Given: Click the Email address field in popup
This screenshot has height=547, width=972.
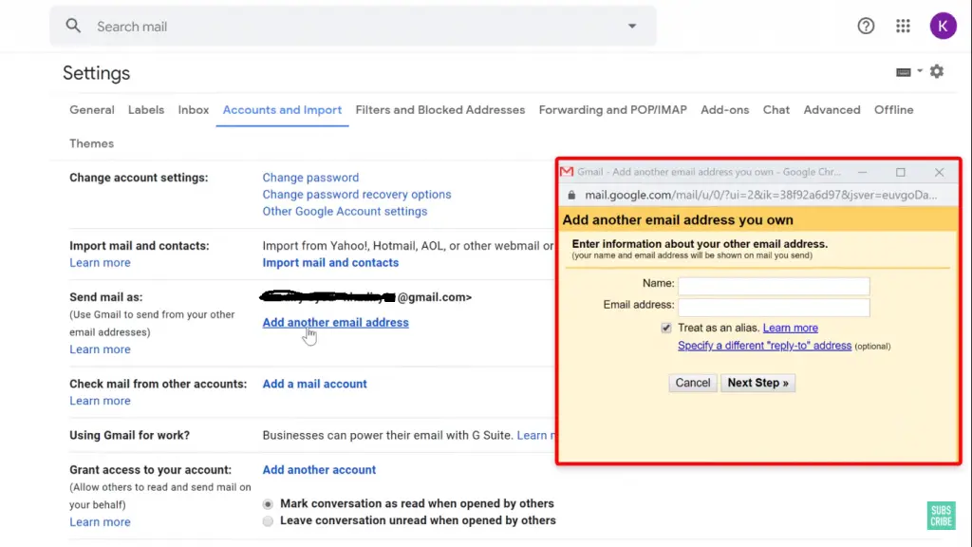Looking at the screenshot, I should click(774, 307).
